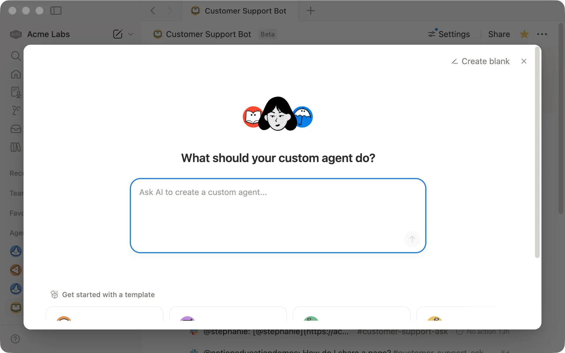This screenshot has width=565, height=353.
Task: Favorite the page using the star icon
Action: pos(524,34)
